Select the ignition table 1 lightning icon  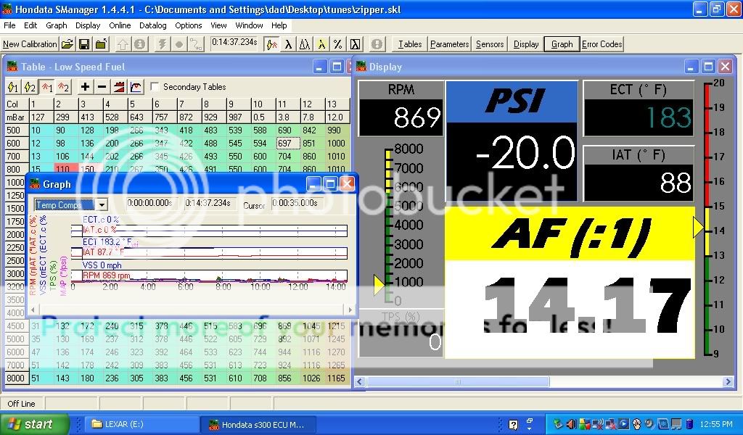[13, 86]
